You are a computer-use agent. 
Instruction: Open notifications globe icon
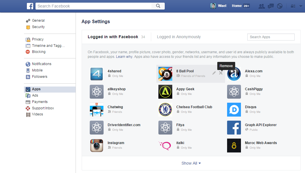(280, 6)
